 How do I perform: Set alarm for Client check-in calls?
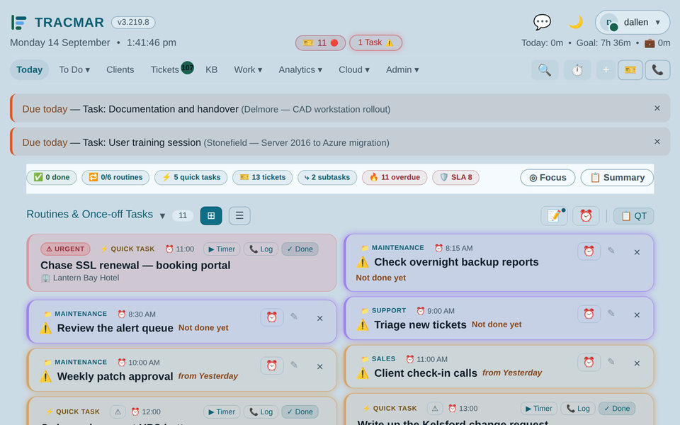click(x=589, y=362)
